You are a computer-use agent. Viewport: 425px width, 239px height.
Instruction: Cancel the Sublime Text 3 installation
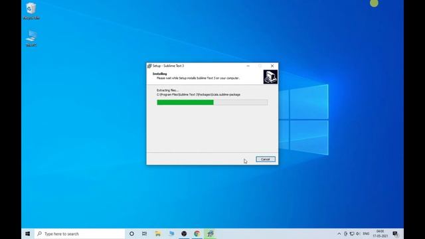point(266,159)
